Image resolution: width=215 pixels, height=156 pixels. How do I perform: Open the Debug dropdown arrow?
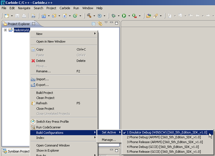pyautogui.click(x=119, y=16)
